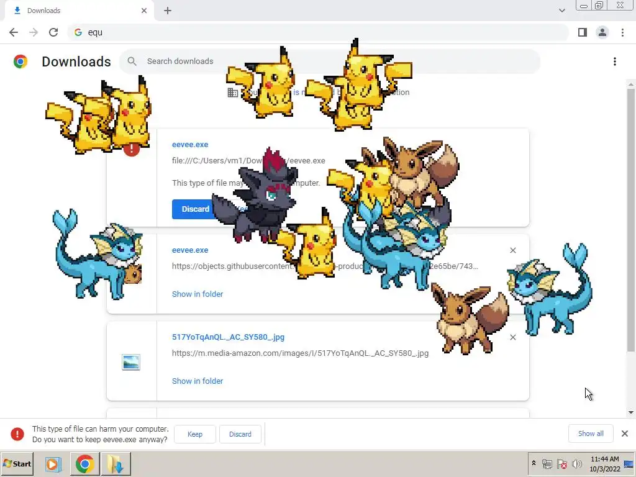The width and height of the screenshot is (636, 477).
Task: Expand the tab search chevron
Action: [561, 11]
